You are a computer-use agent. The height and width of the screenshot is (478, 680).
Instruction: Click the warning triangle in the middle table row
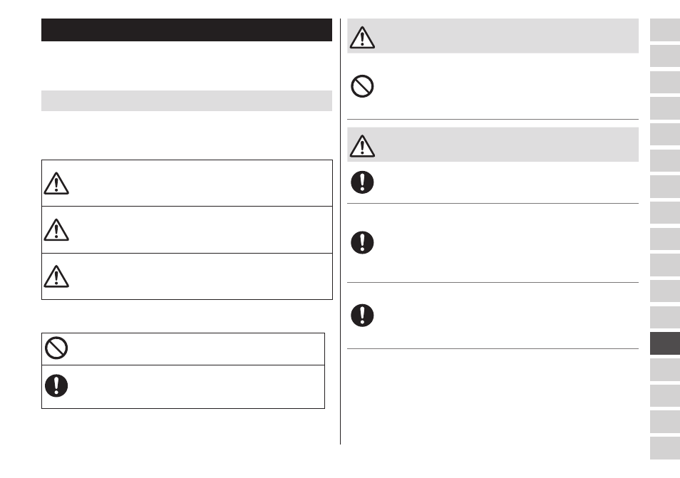(56, 229)
